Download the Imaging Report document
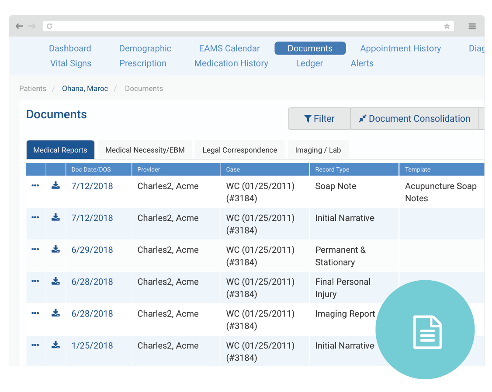The width and height of the screenshot is (492, 392). pyautogui.click(x=55, y=313)
